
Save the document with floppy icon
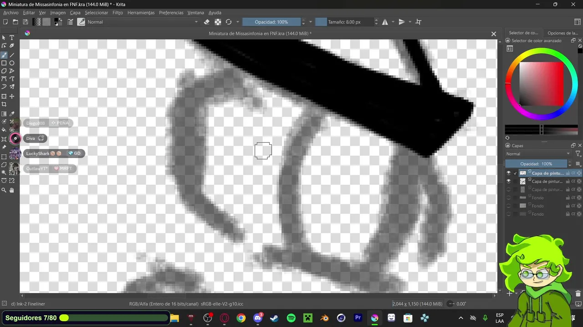[26, 22]
